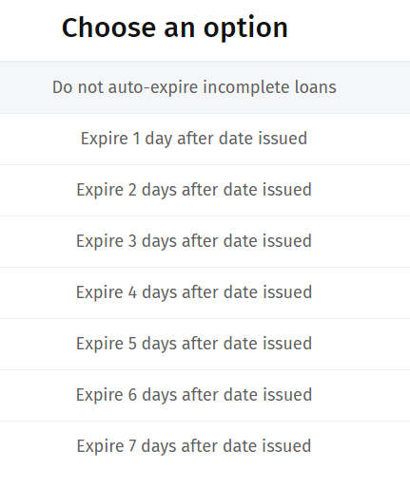Choose 'Expire 2 days after date issued'
This screenshot has height=488, width=410.
205,190
